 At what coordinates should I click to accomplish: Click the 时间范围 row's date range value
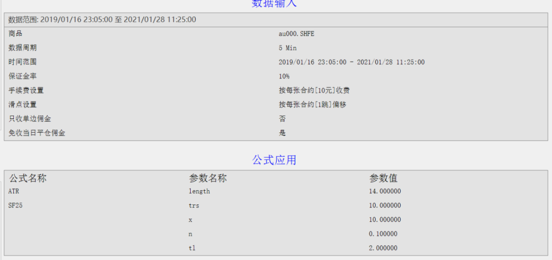(352, 62)
